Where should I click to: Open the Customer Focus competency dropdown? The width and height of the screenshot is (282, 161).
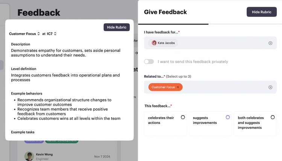(24, 34)
